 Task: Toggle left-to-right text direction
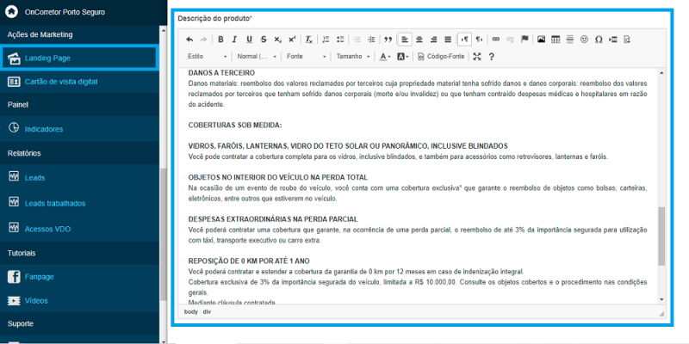464,40
